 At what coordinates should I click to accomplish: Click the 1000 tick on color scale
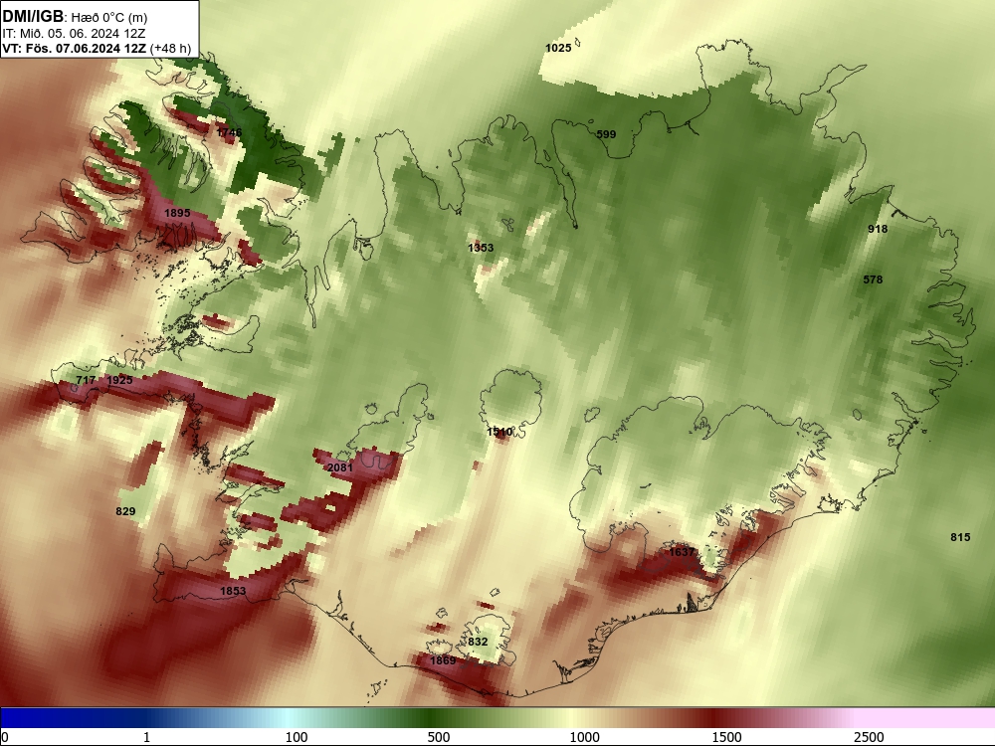pyautogui.click(x=584, y=736)
